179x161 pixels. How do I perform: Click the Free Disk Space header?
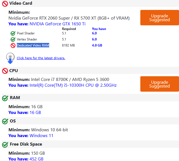tap(26, 144)
